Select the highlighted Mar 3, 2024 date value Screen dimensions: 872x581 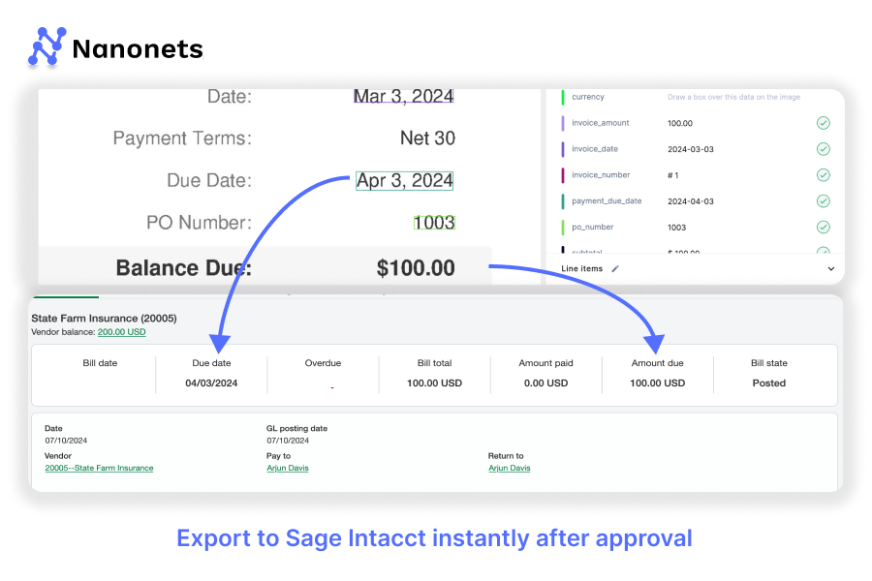403,96
